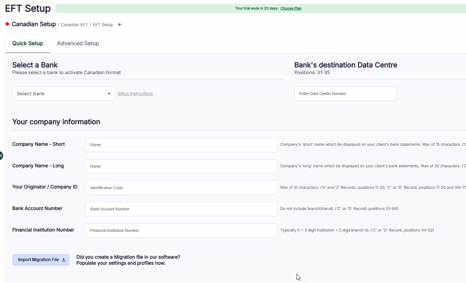Click the EFT Setup breadcrumb item
The image size is (466, 283).
tap(103, 25)
